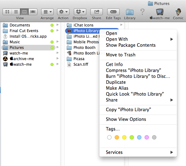
Task: Select the Music folder icon
Action: click(5, 42)
